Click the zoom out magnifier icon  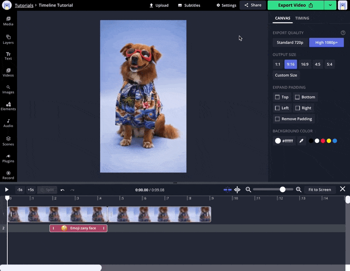pyautogui.click(x=248, y=190)
